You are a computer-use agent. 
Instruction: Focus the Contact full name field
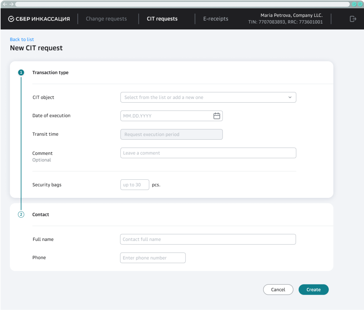208,239
